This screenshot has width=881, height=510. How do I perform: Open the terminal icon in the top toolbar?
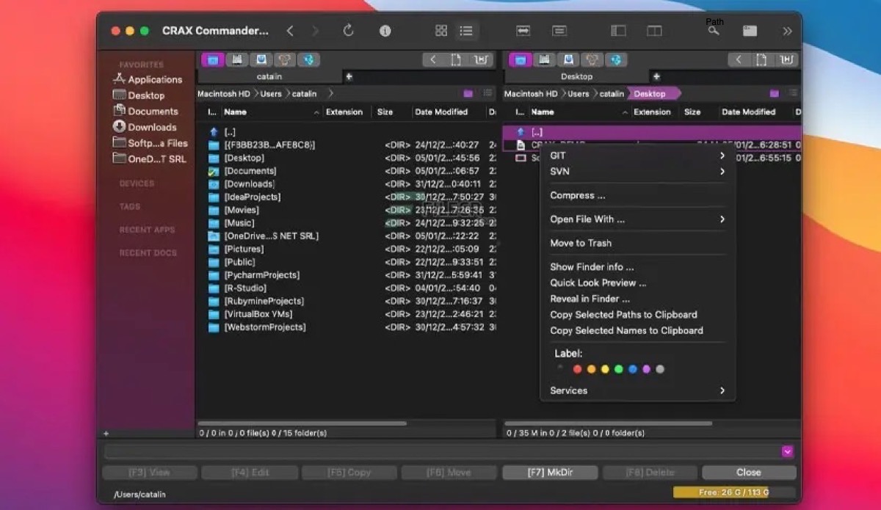coord(750,31)
